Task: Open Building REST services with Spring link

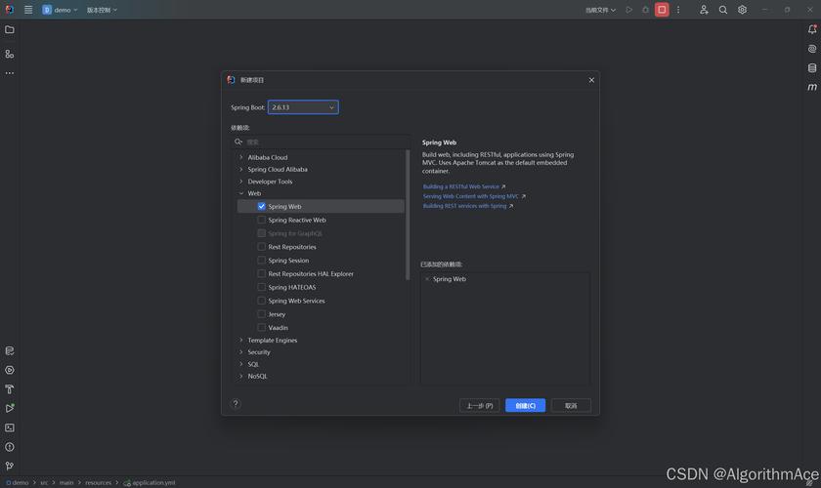Action: click(x=464, y=206)
